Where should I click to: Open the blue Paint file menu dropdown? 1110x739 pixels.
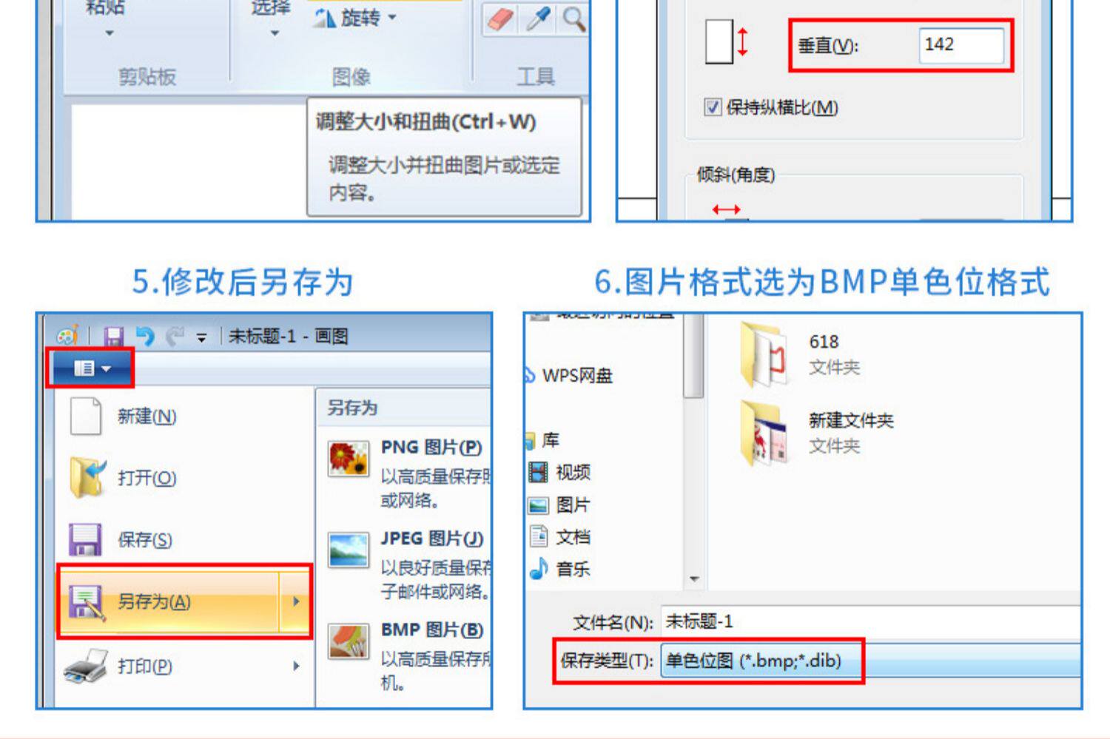(x=92, y=368)
